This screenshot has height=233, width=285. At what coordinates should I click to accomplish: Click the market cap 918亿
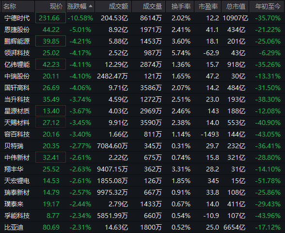point(237,64)
